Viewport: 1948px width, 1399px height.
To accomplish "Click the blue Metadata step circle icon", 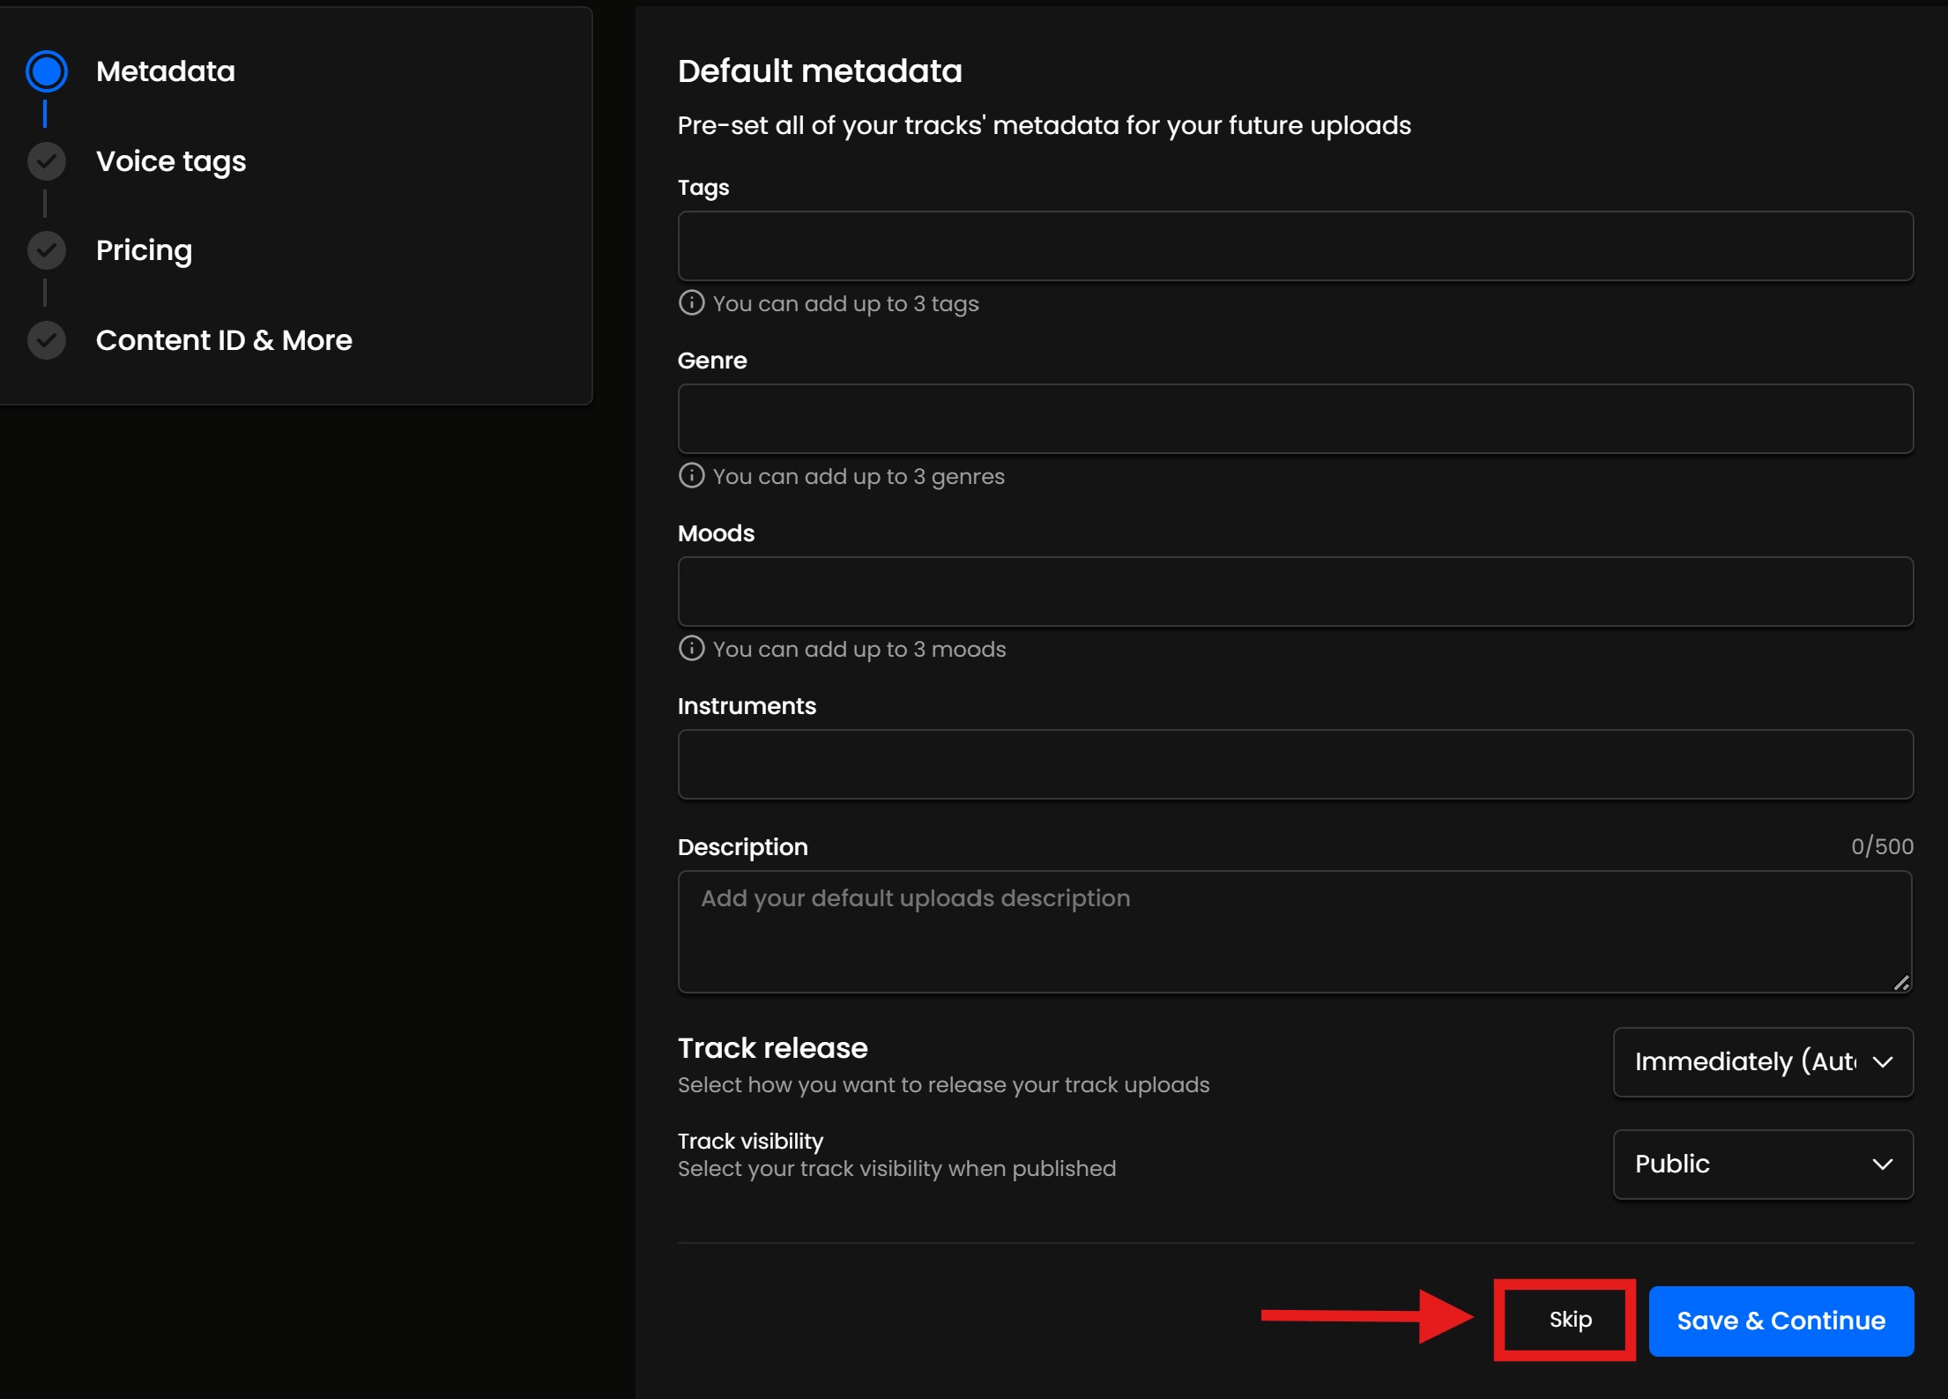I will point(47,71).
